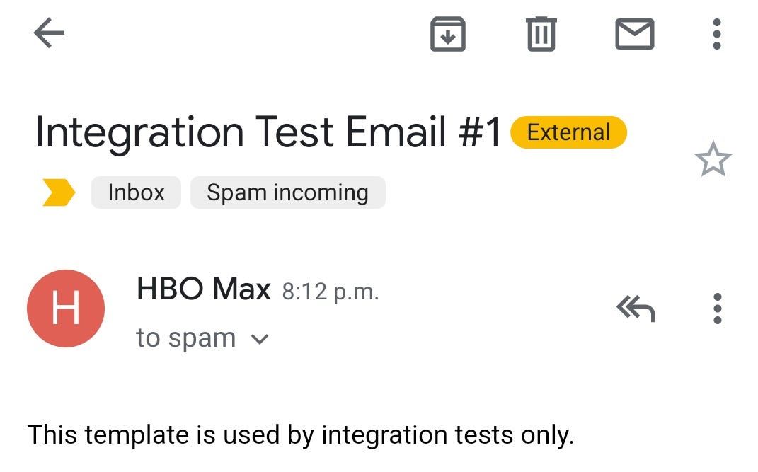
Task: Click the External badge on the subject
Action: pyautogui.click(x=568, y=132)
